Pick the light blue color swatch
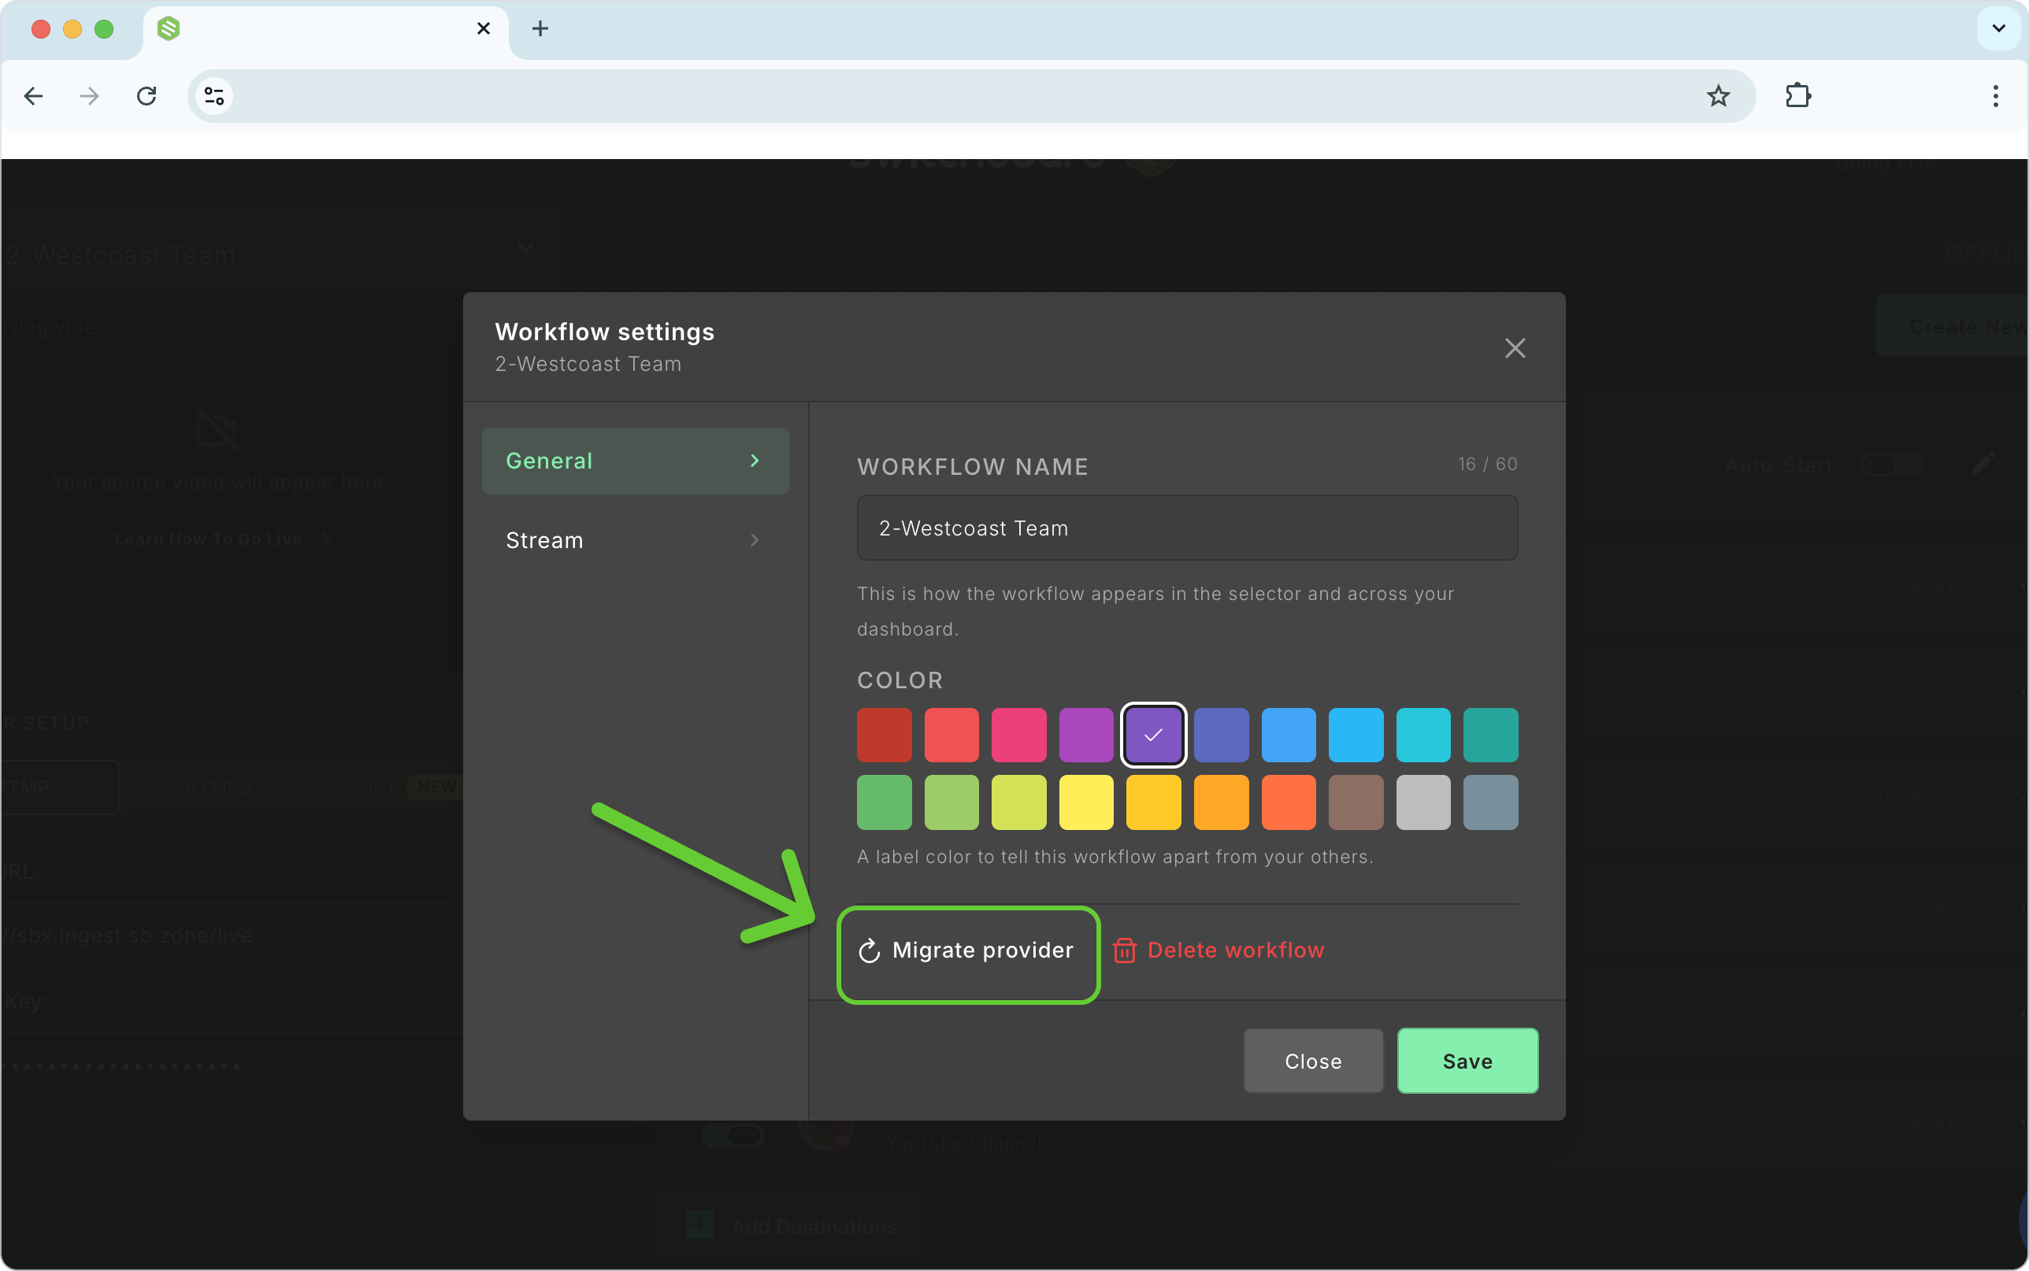Screen dimensions: 2029x1271 click(1356, 735)
